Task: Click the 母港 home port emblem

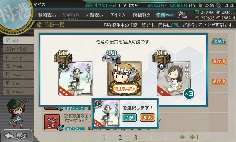Action: [15, 14]
